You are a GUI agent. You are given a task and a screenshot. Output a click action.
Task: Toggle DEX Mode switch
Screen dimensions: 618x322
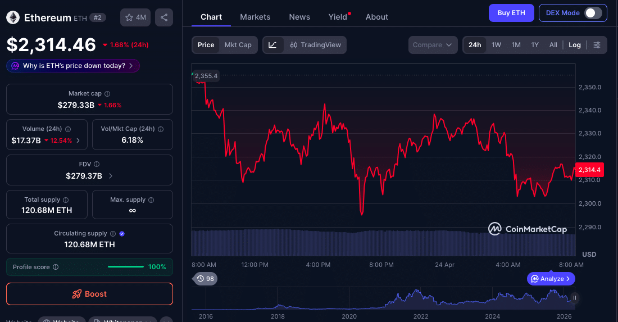pos(593,13)
